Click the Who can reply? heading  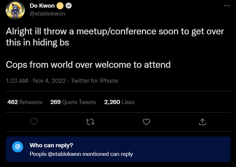click(51, 145)
